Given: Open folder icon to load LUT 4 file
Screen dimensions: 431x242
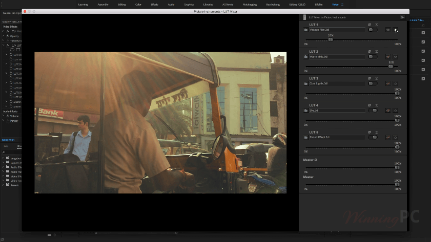Looking at the screenshot, I should pyautogui.click(x=305, y=111).
